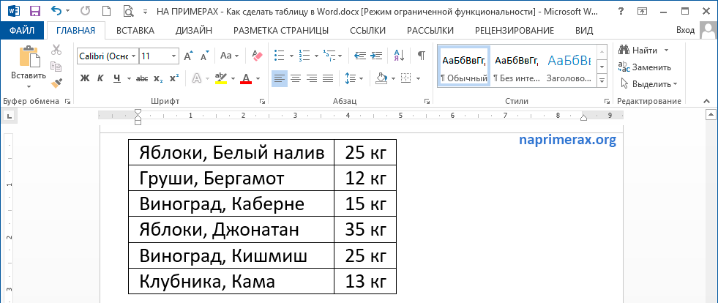Image resolution: width=718 pixels, height=303 pixels.
Task: Expand the Вставить paste options arrow
Action: point(29,86)
